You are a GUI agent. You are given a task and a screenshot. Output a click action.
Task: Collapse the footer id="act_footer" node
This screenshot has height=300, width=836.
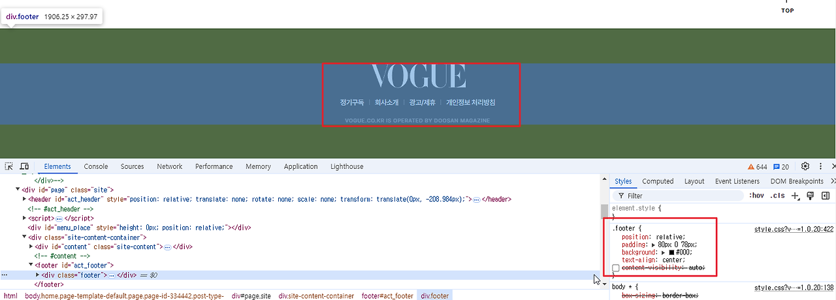tap(31, 265)
